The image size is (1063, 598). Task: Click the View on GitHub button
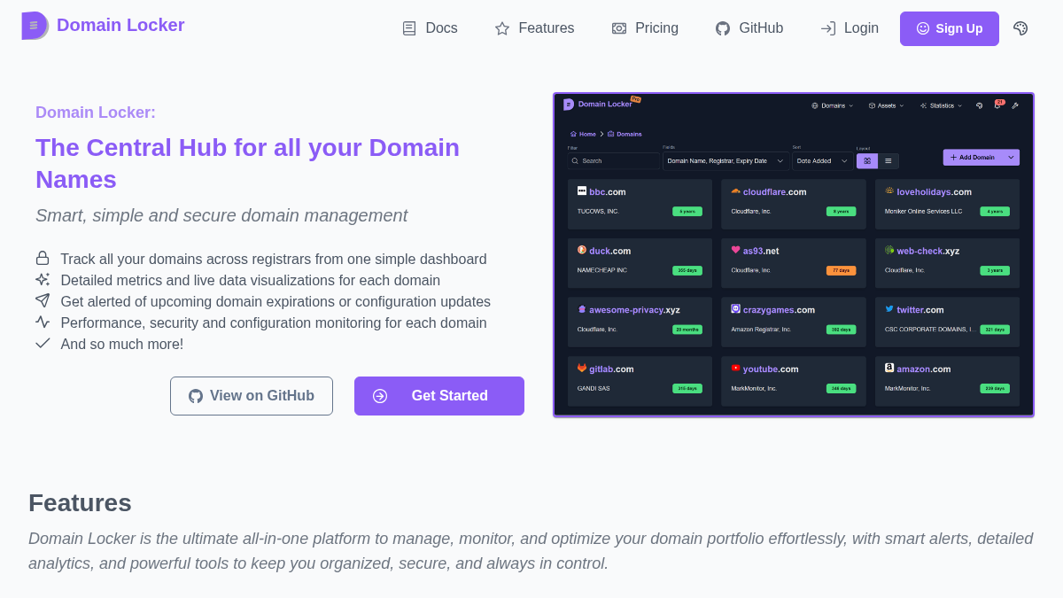coord(252,396)
